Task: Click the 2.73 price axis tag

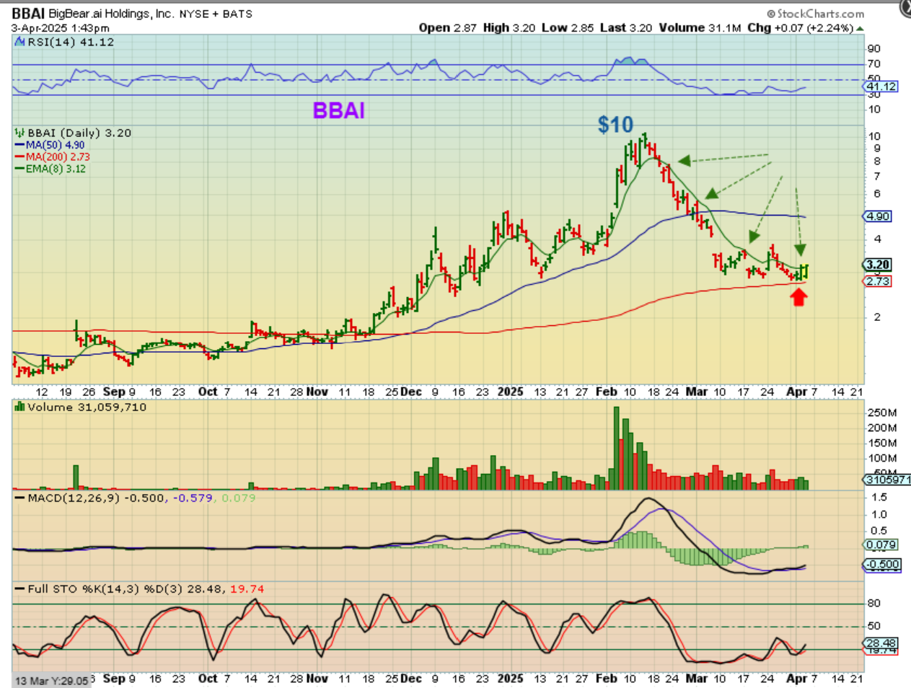Action: 878,281
